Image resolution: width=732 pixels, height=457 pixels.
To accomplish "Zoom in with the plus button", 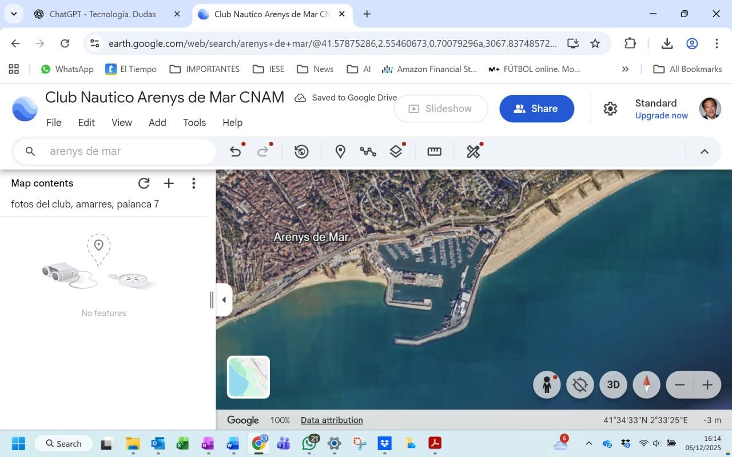I will [707, 385].
